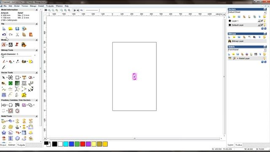Click the Copy icon beside the scissors
Screen dimensions: 270x152
coord(24,35)
